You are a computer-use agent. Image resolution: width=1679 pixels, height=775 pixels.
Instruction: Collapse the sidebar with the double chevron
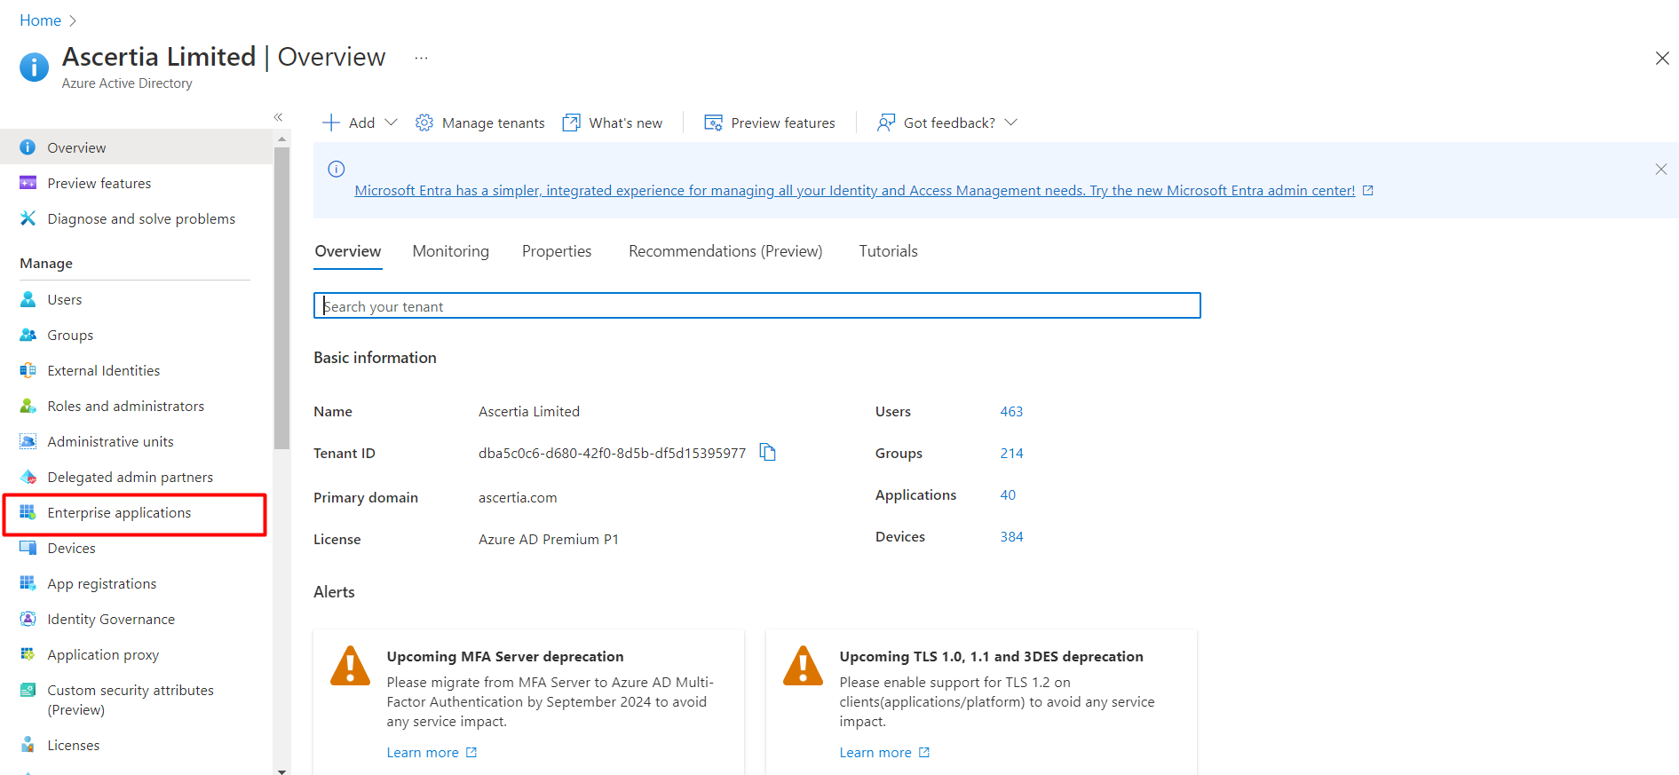click(x=278, y=117)
